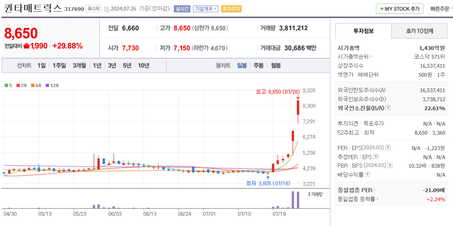Select 일봉 candlestick chart

[242, 65]
